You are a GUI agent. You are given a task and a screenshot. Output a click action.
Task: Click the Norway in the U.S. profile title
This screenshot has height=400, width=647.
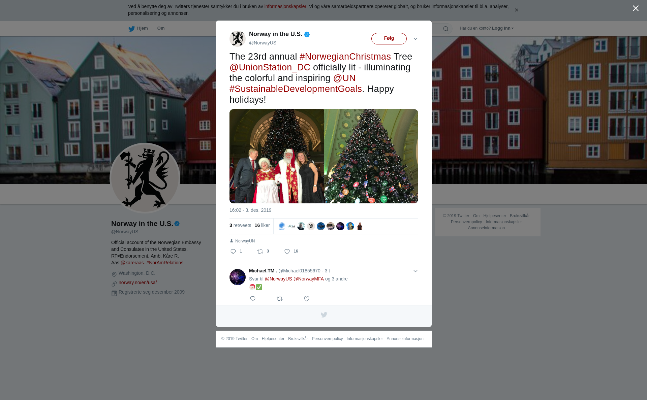coord(142,224)
